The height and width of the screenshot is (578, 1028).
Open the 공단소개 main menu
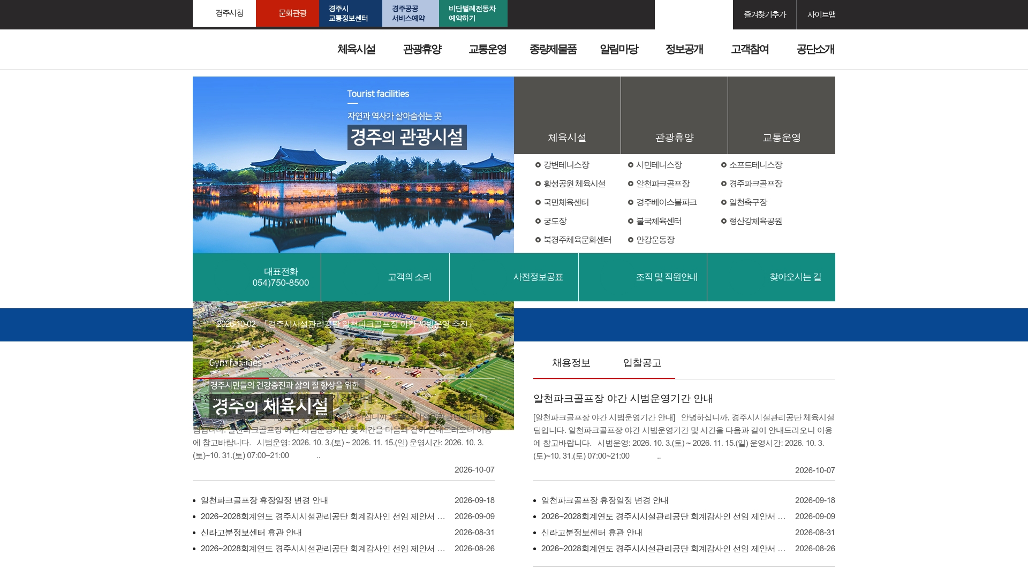[815, 49]
